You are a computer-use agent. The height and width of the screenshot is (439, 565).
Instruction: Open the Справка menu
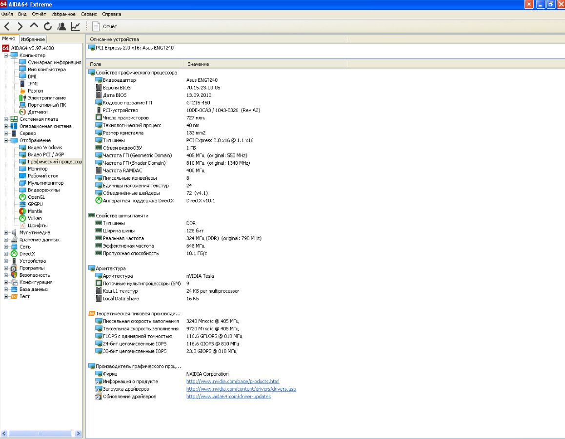111,15
